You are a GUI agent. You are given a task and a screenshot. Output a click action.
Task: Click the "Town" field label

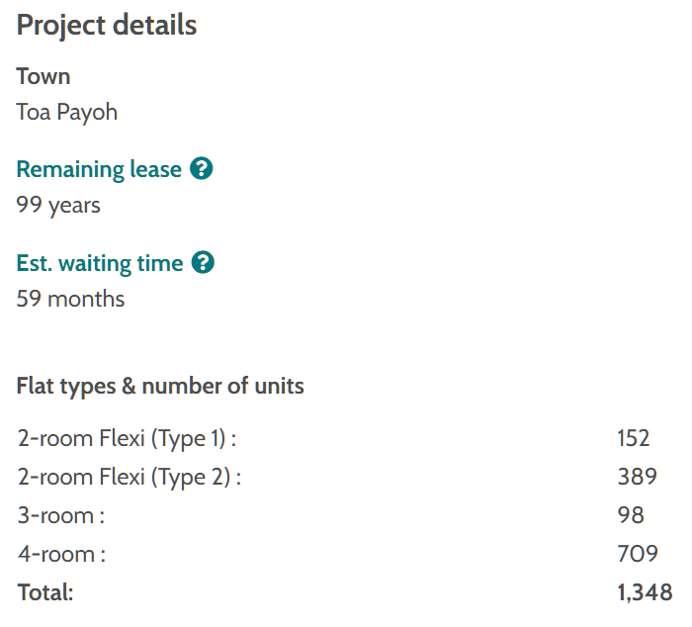click(x=43, y=76)
